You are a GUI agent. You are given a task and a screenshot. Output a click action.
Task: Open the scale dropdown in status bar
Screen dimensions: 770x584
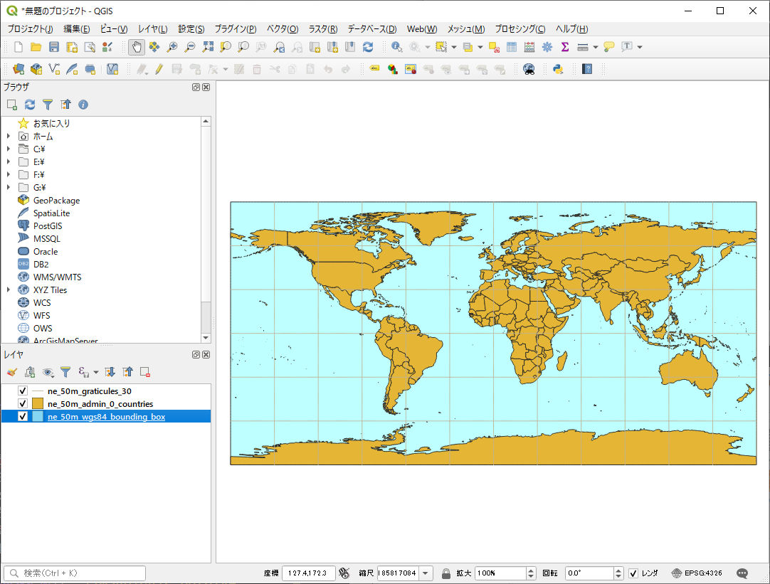[x=426, y=573]
